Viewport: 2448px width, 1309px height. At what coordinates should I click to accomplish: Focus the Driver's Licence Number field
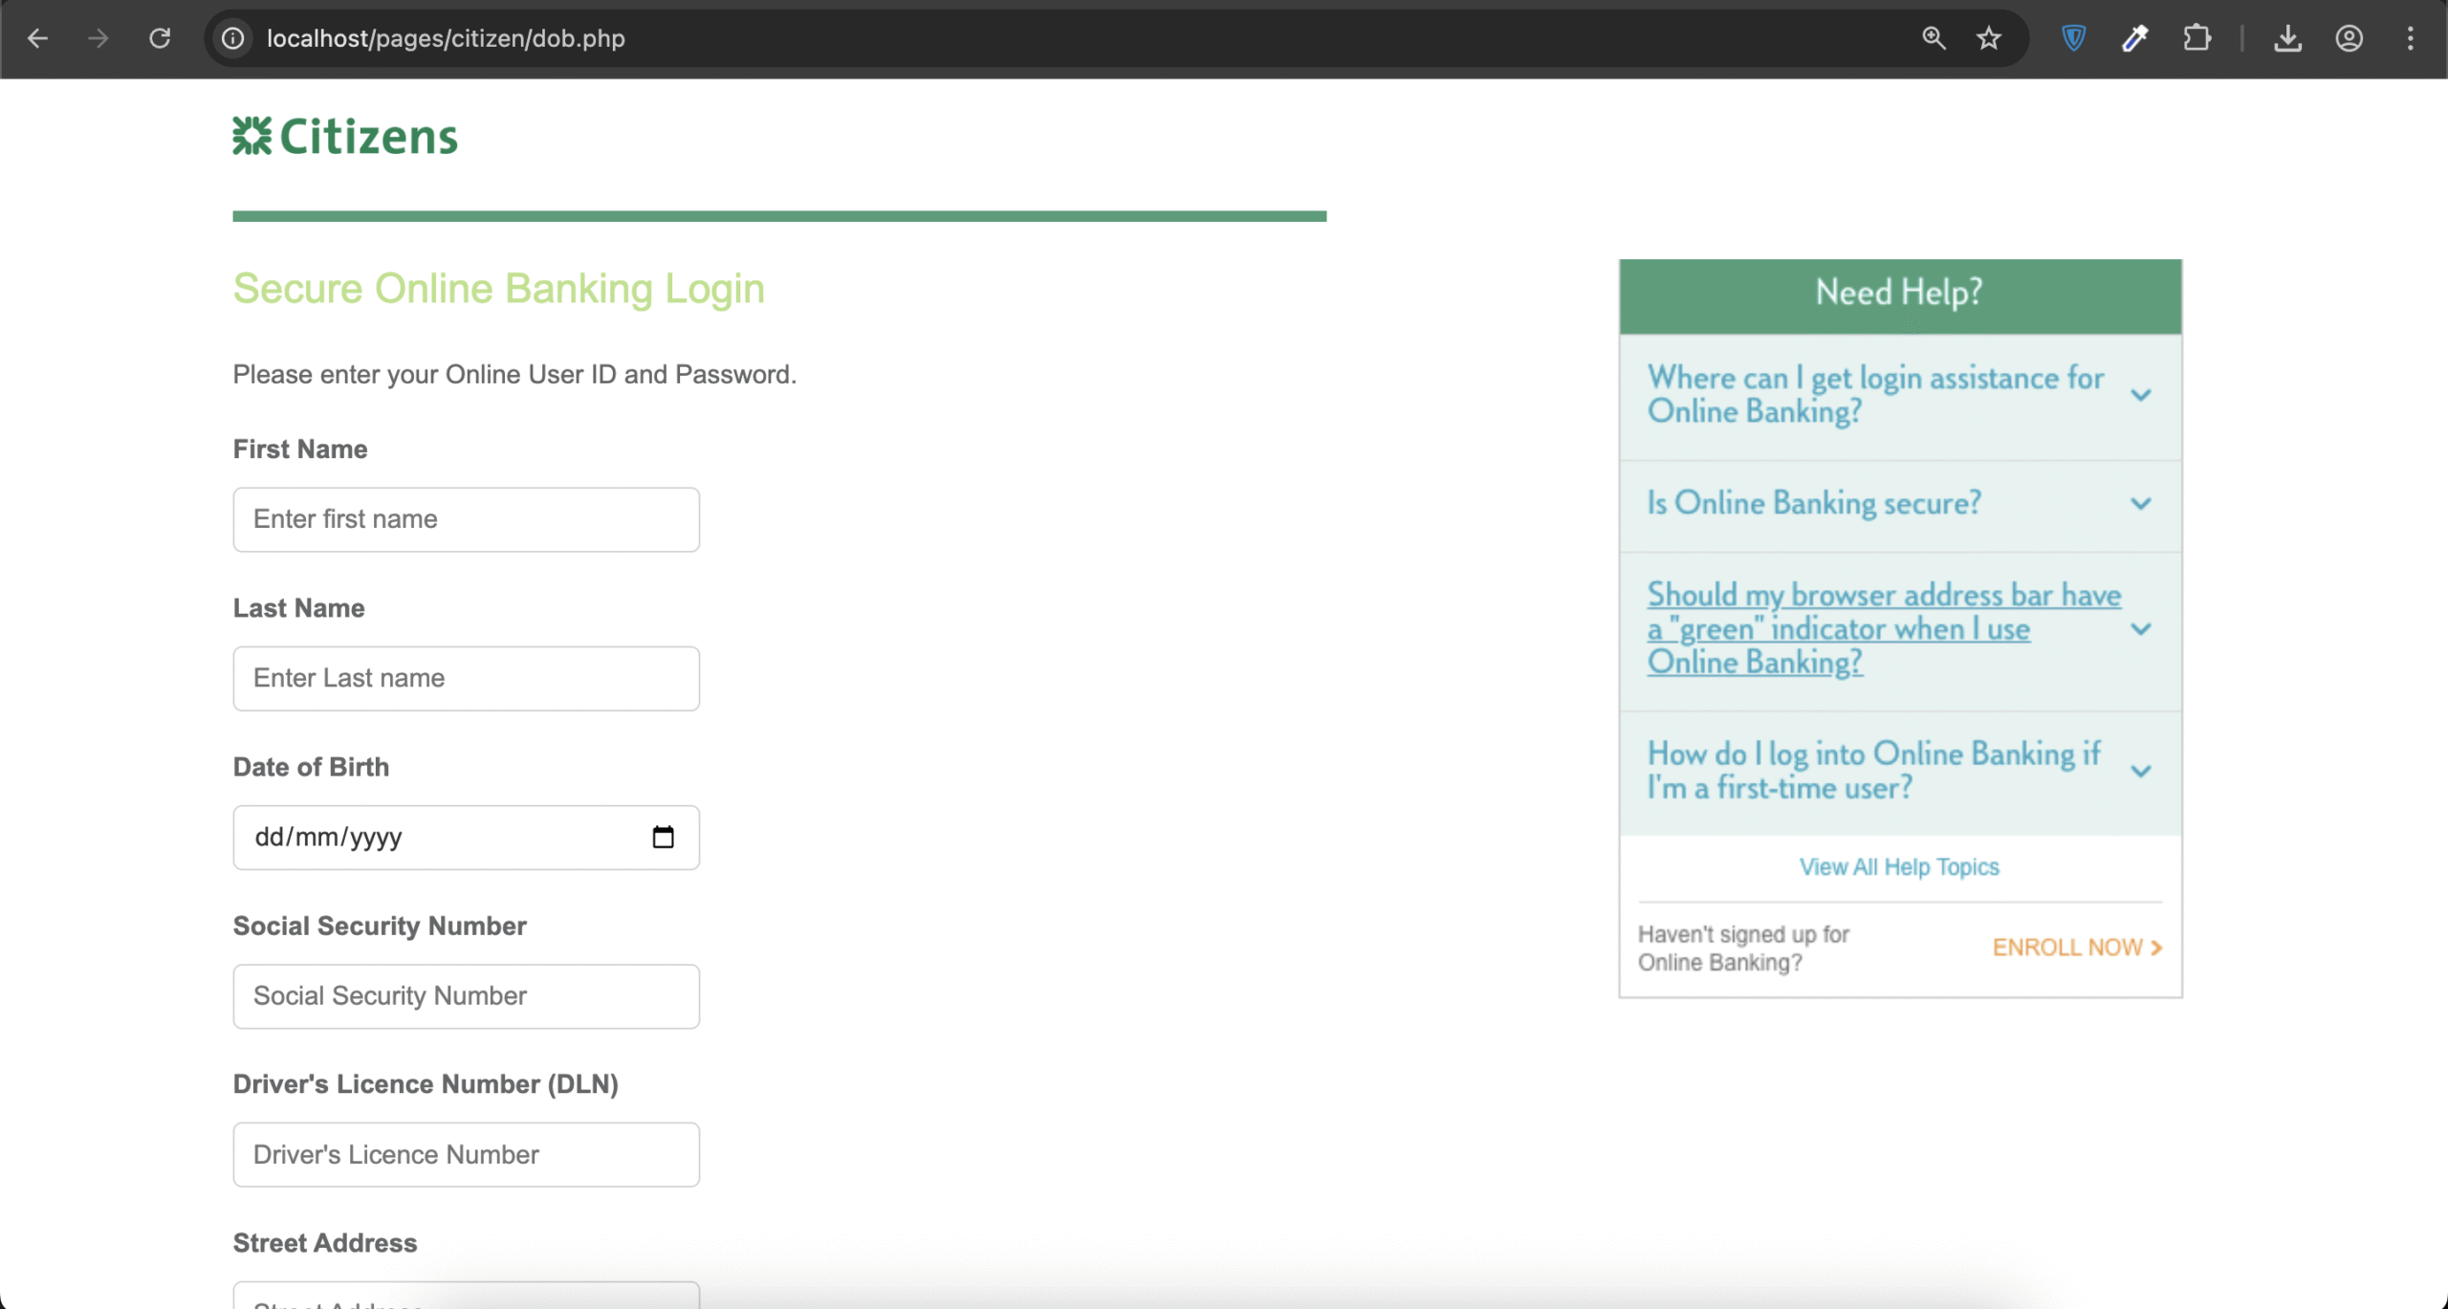coord(467,1155)
